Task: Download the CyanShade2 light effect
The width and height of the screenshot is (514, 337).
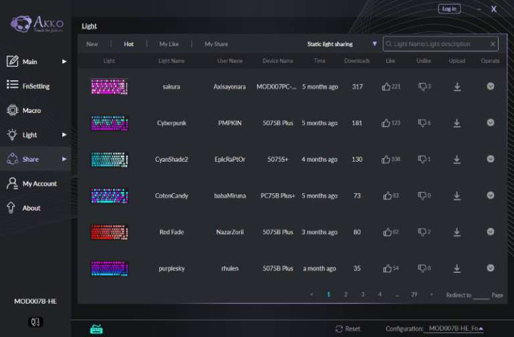Action: 457,159
